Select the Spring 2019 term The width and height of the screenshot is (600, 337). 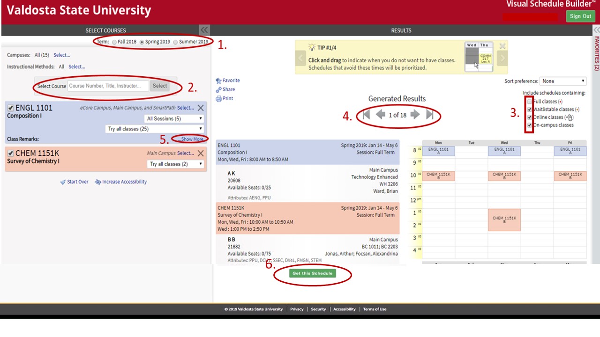[x=142, y=42]
